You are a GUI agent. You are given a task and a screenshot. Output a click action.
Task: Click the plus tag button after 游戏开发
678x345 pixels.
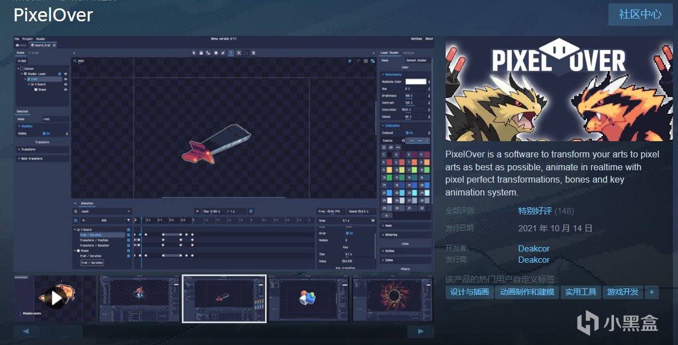pyautogui.click(x=652, y=292)
